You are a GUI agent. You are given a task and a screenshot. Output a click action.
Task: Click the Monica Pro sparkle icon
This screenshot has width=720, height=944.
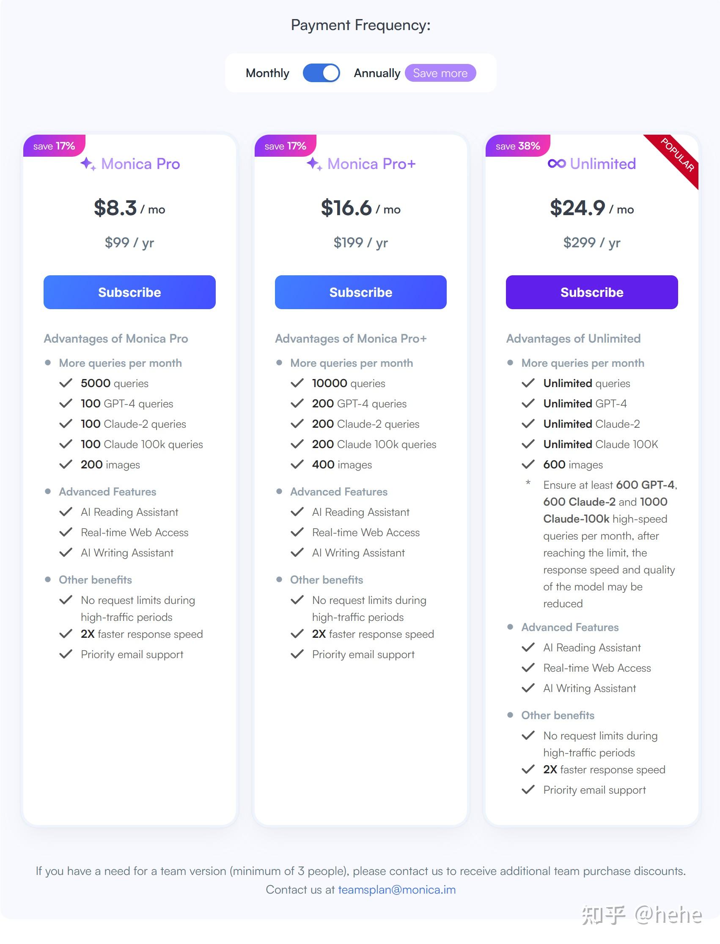pos(88,163)
